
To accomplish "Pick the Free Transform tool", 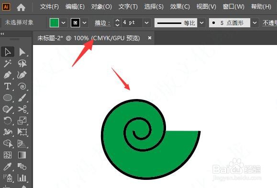I will pyautogui.click(x=22, y=132).
